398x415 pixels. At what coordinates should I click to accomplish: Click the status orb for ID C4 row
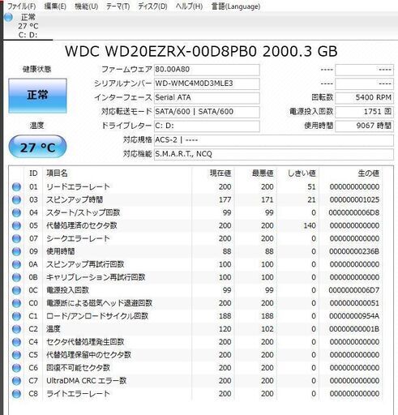(x=16, y=342)
